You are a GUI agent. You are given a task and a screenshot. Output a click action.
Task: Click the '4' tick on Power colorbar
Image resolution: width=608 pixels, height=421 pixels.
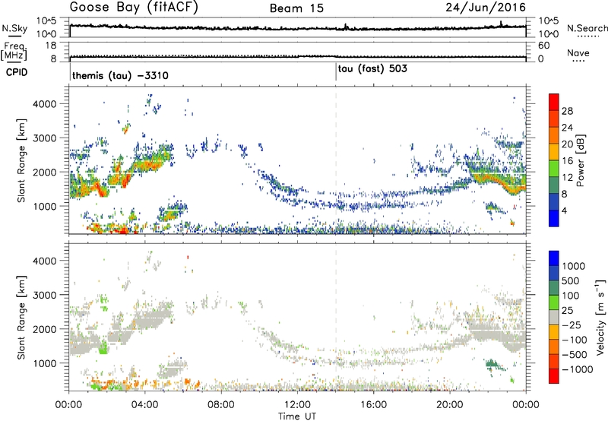(564, 210)
